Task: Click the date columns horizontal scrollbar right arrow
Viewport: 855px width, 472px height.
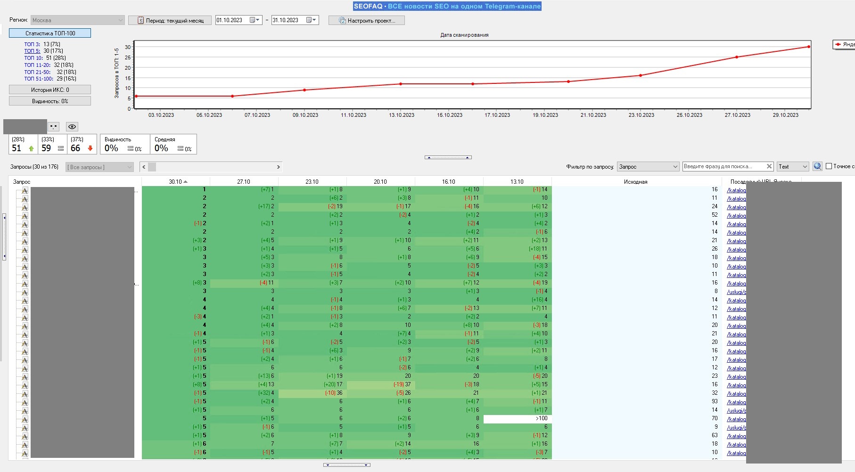Action: tap(278, 167)
